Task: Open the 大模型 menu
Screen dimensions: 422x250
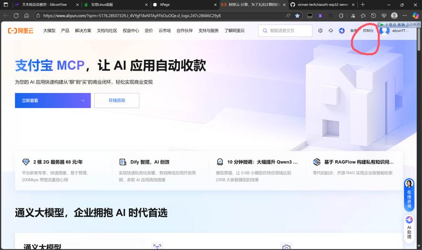Action: [x=49, y=31]
